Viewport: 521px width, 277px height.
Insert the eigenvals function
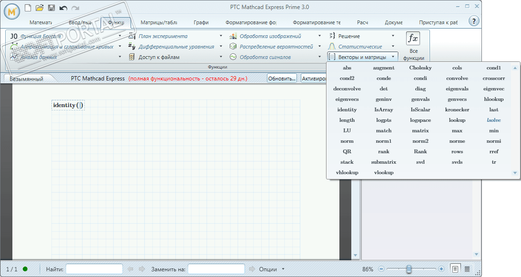(457, 89)
